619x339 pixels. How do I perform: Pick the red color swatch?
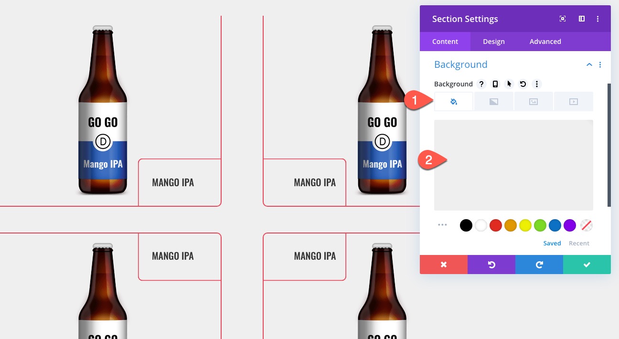point(496,225)
